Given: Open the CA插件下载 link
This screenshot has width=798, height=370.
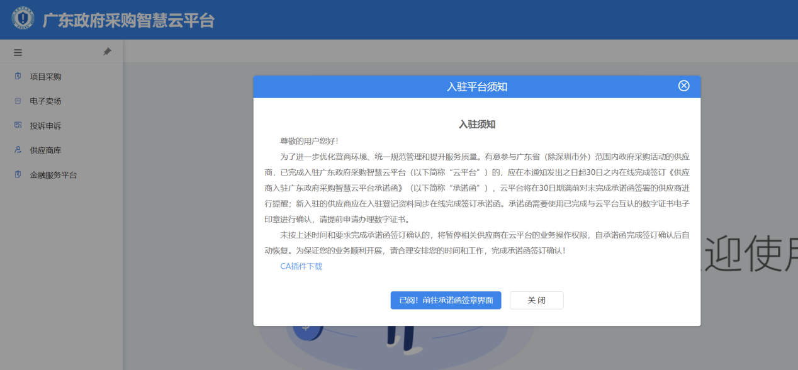Looking at the screenshot, I should 301,266.
